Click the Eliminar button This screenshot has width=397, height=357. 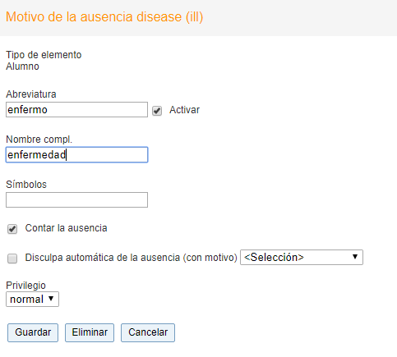(x=90, y=332)
